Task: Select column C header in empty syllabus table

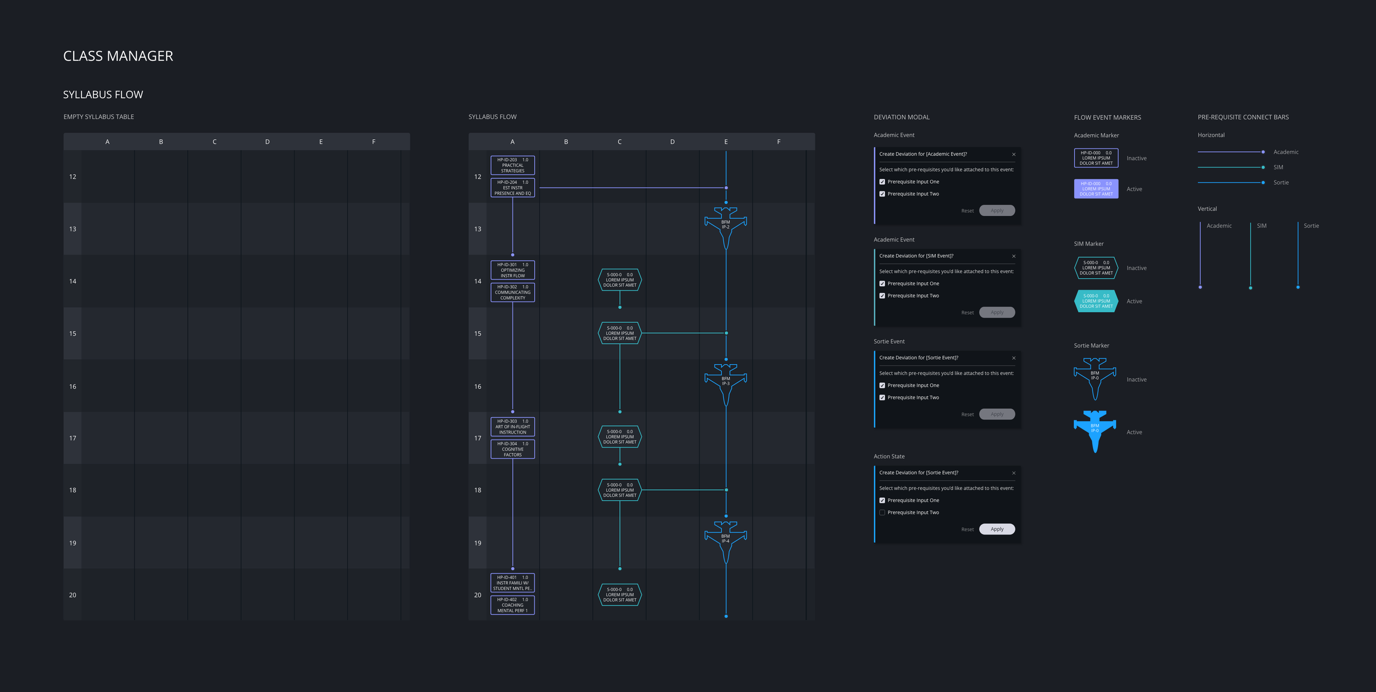Action: 214,142
